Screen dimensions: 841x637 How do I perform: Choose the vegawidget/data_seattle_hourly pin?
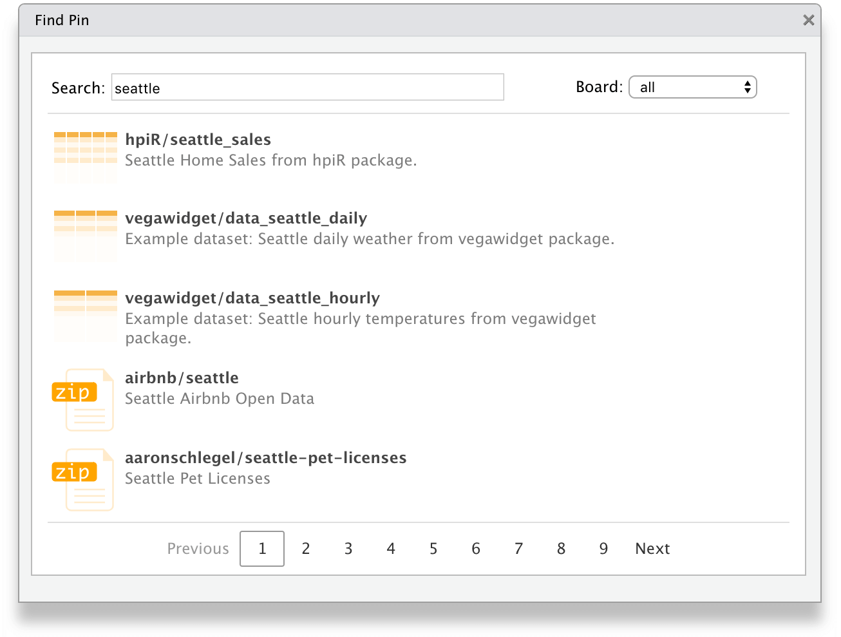(x=252, y=298)
